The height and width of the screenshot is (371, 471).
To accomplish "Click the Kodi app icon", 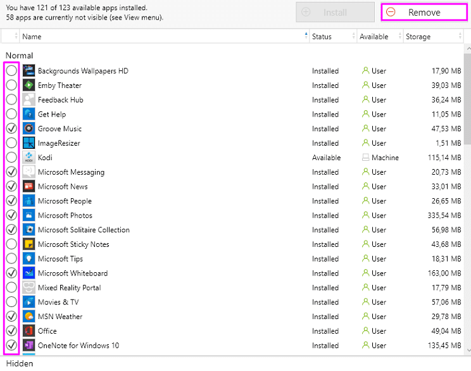I will click(x=29, y=158).
